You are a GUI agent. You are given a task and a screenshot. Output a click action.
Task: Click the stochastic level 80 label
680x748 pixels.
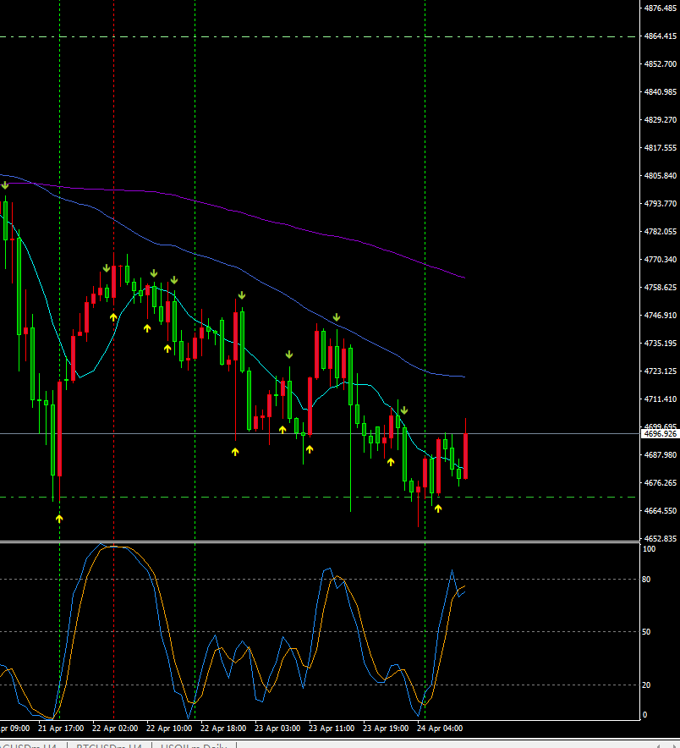(646, 579)
